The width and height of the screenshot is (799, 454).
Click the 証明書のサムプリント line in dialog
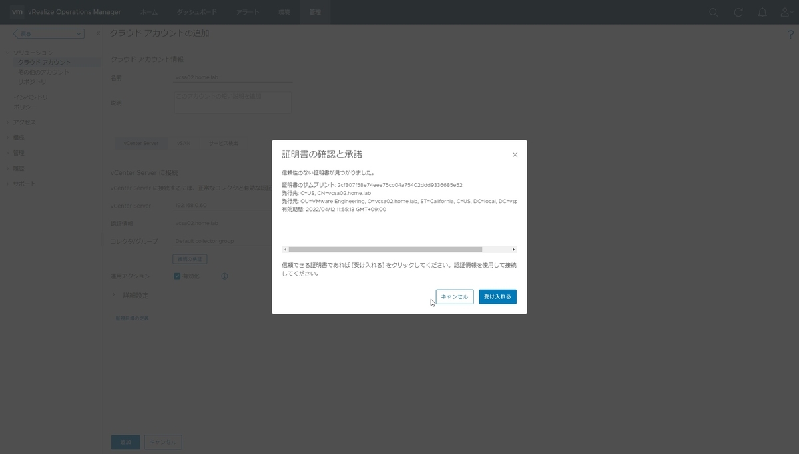click(372, 185)
